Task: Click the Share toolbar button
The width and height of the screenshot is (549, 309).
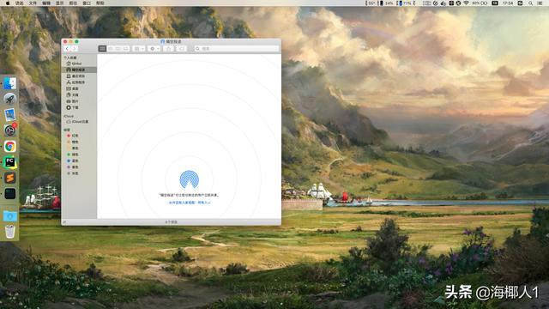Action: 168,49
